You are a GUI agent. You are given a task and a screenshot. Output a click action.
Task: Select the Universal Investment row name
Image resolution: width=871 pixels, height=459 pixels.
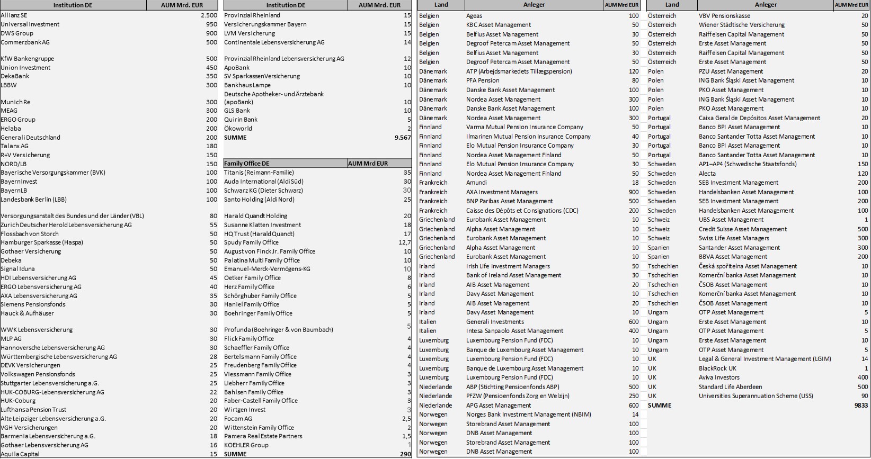[x=30, y=24]
